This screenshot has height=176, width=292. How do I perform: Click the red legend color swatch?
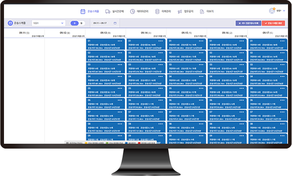139,143
